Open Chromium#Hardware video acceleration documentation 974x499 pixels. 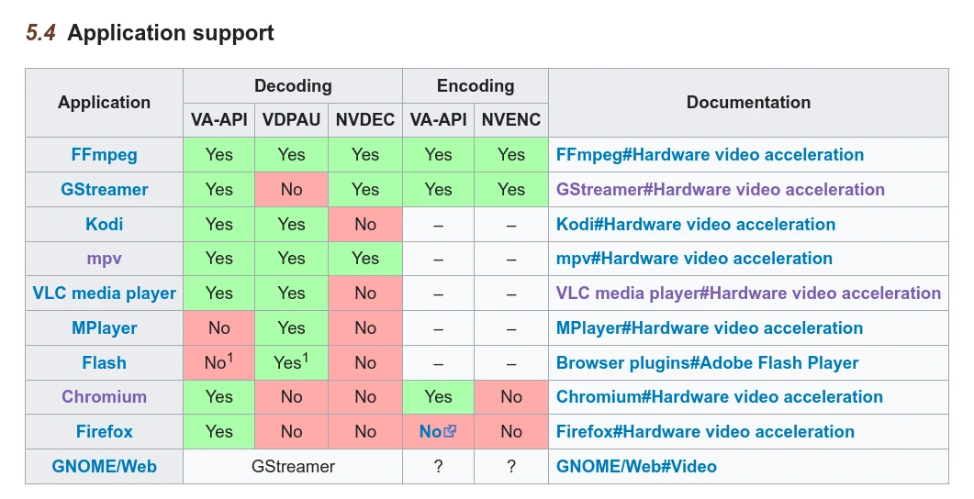pos(719,397)
